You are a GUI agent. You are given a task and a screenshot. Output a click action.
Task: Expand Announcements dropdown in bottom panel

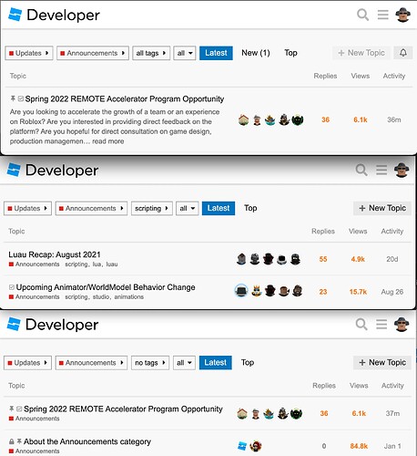pos(91,363)
